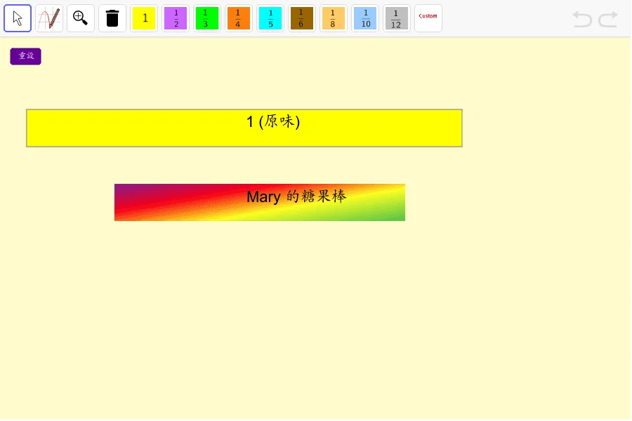Open the Custom fraction tool
Screen dimensions: 632x421
[428, 18]
